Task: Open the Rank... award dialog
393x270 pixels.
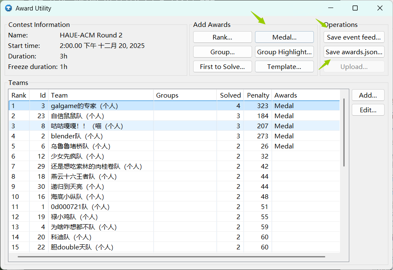Action: [222, 37]
